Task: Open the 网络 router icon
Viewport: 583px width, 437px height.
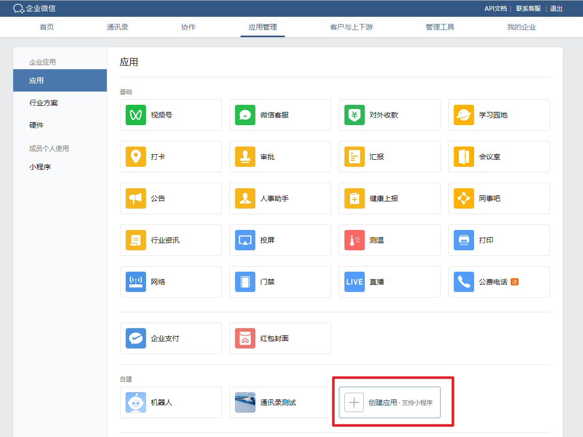Action: point(136,281)
